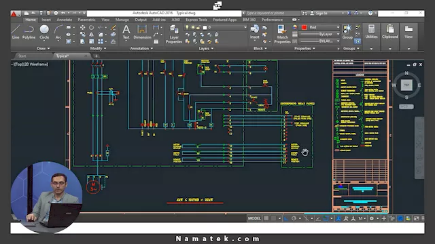This screenshot has height=244, width=435.
Task: Click the Mirror tool icon
Action: (91, 35)
